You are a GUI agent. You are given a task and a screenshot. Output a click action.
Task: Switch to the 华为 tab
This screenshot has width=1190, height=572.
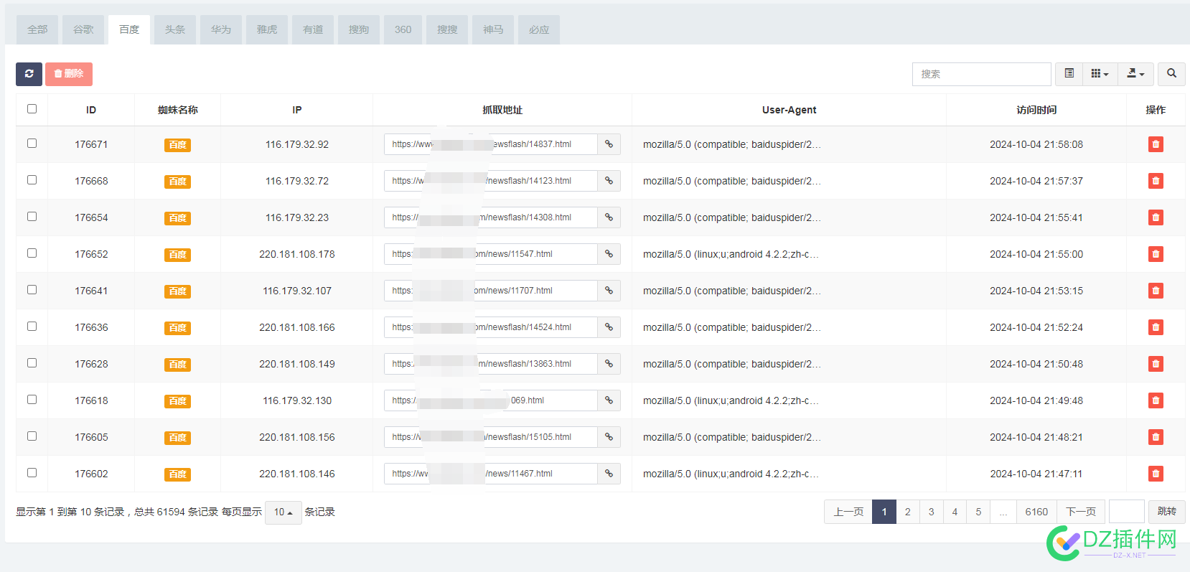coord(221,29)
